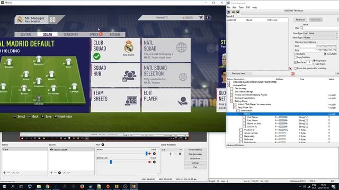The height and width of the screenshot is (190, 339).
Task: Enable the CopyOnWrite checkbox
Action: (296, 58)
